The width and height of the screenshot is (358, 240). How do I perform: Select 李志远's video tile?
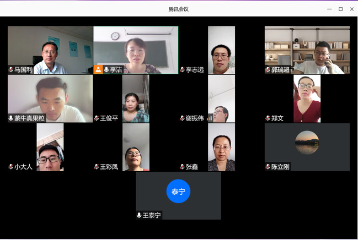click(221, 50)
